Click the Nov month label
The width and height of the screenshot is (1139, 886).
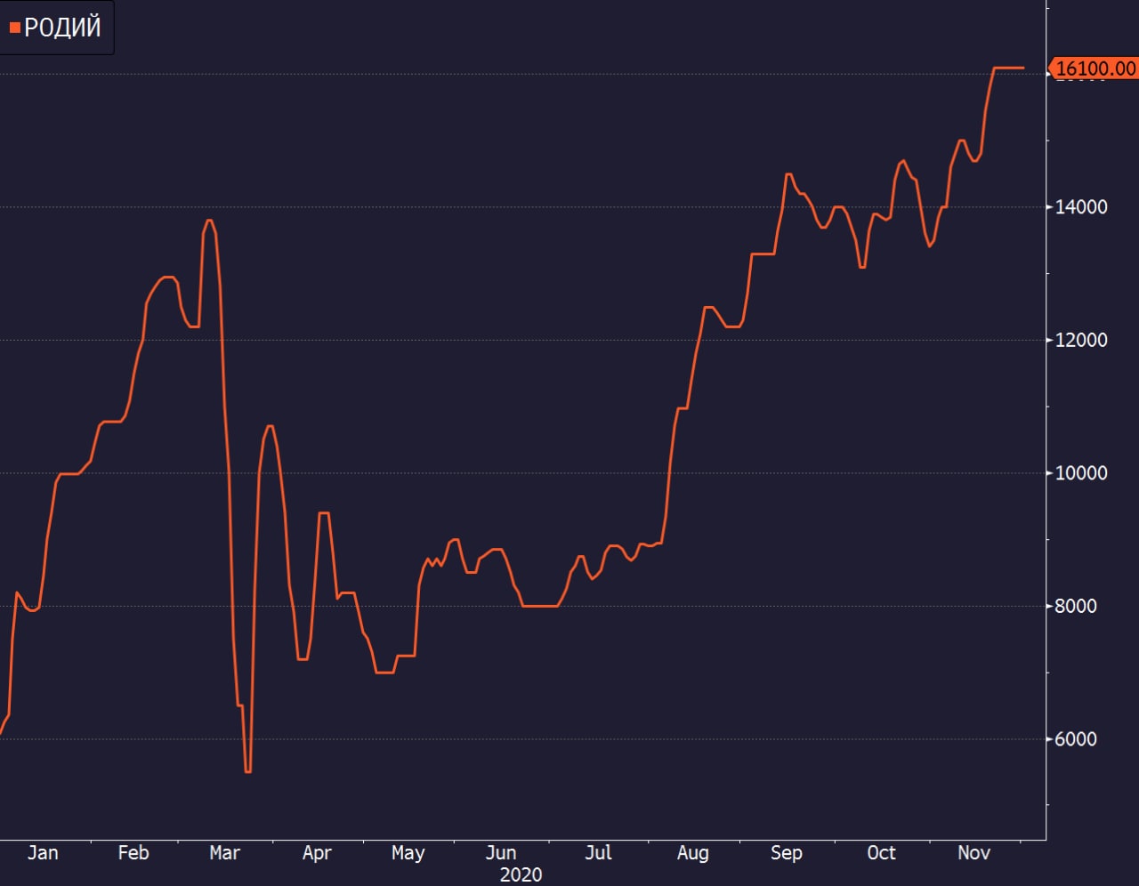[x=973, y=853]
